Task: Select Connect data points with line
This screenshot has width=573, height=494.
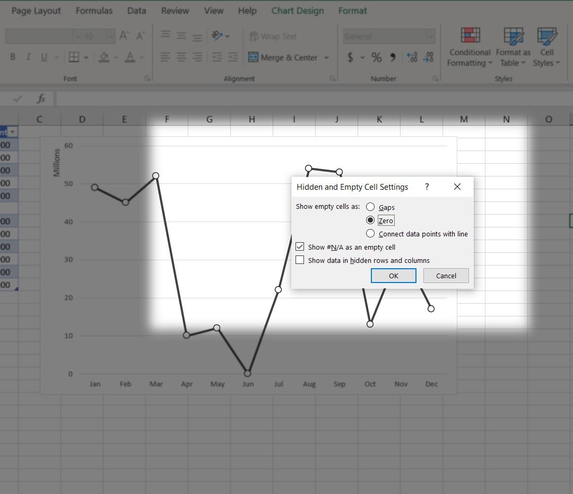Action: (x=370, y=234)
